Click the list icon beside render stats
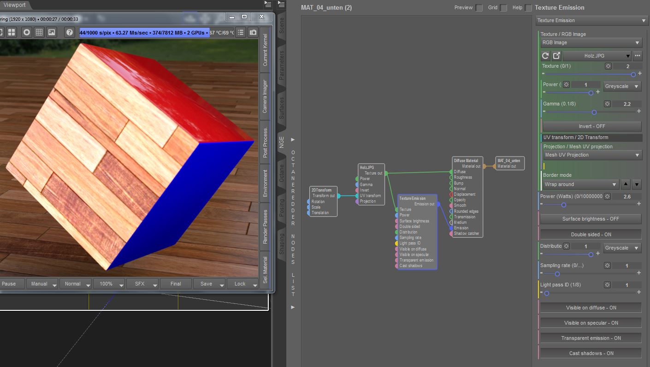Image resolution: width=650 pixels, height=367 pixels. tap(241, 32)
